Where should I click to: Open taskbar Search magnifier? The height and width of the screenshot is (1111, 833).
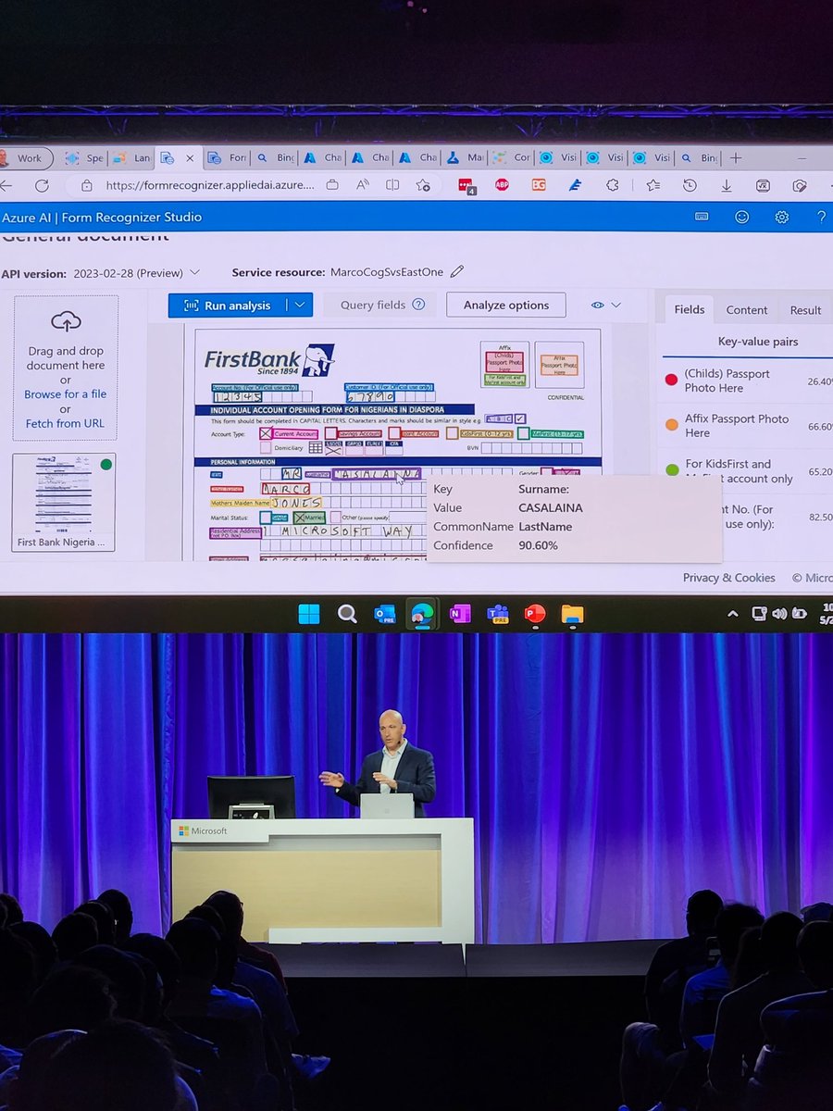347,614
